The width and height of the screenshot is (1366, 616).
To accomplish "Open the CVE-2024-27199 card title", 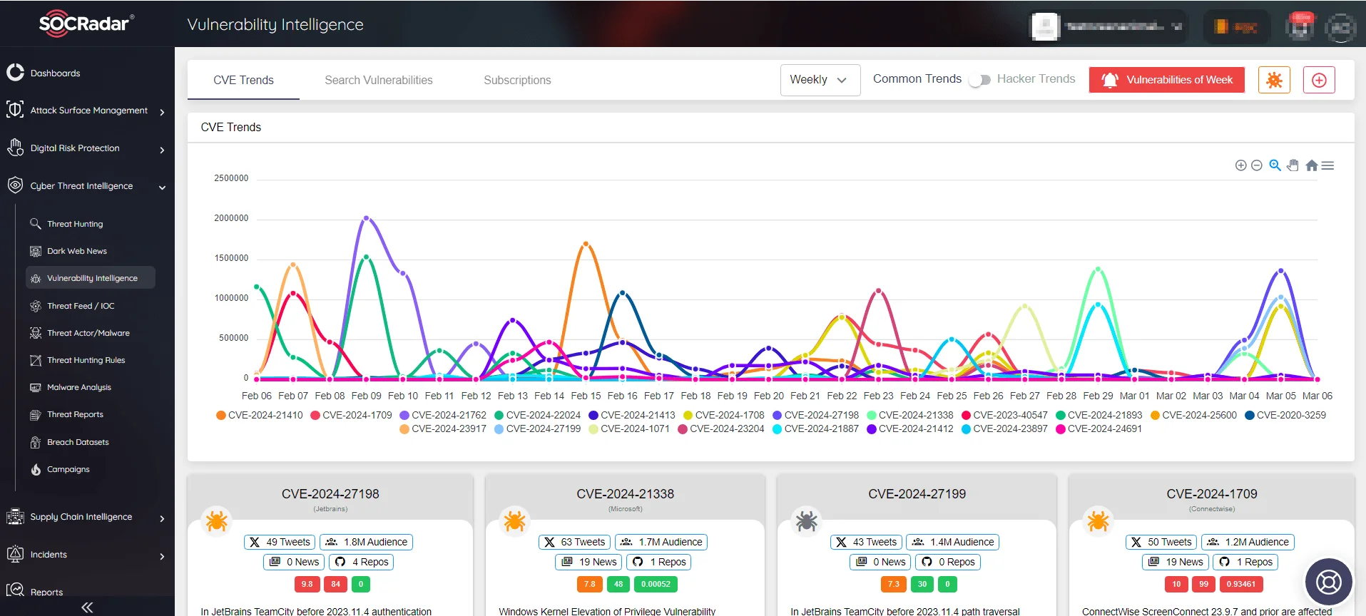I will [x=917, y=494].
